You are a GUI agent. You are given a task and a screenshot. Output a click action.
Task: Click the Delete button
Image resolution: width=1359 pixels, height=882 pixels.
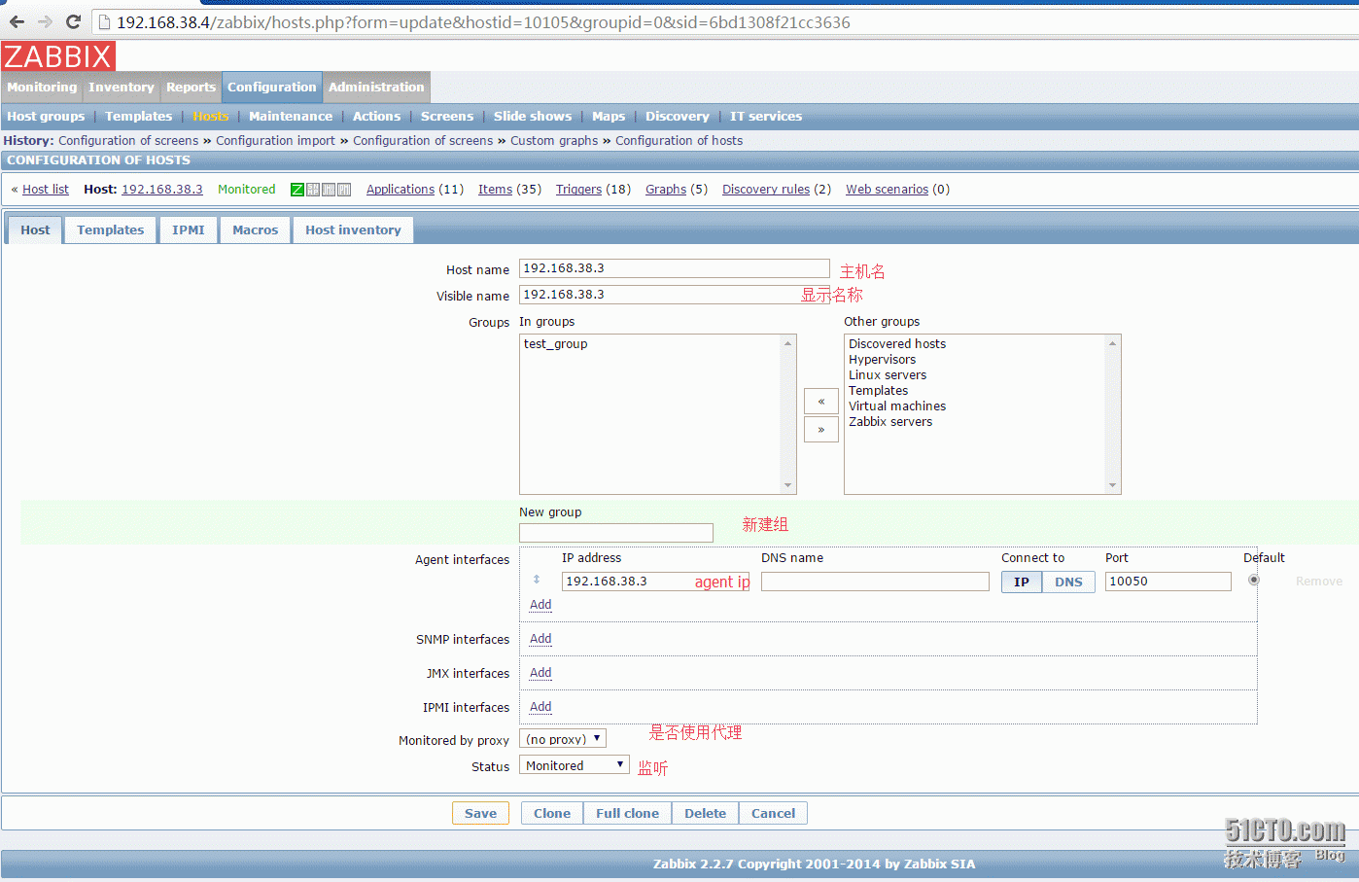pos(705,813)
